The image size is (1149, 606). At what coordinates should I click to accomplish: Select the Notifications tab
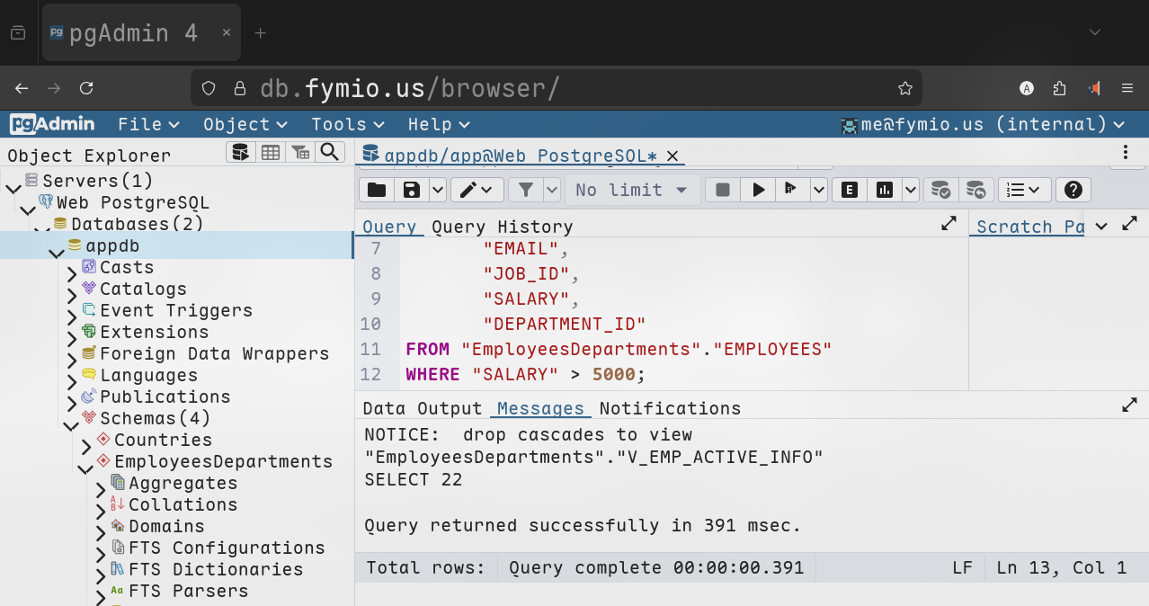point(670,408)
